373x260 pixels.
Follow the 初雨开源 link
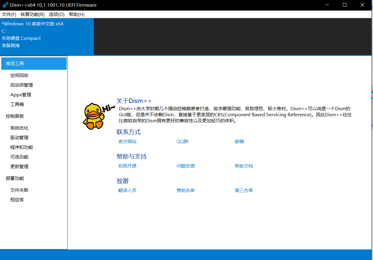[x=127, y=166]
